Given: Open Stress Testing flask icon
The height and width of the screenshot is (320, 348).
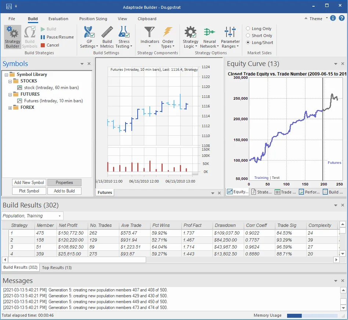Looking at the screenshot, I should point(124,32).
